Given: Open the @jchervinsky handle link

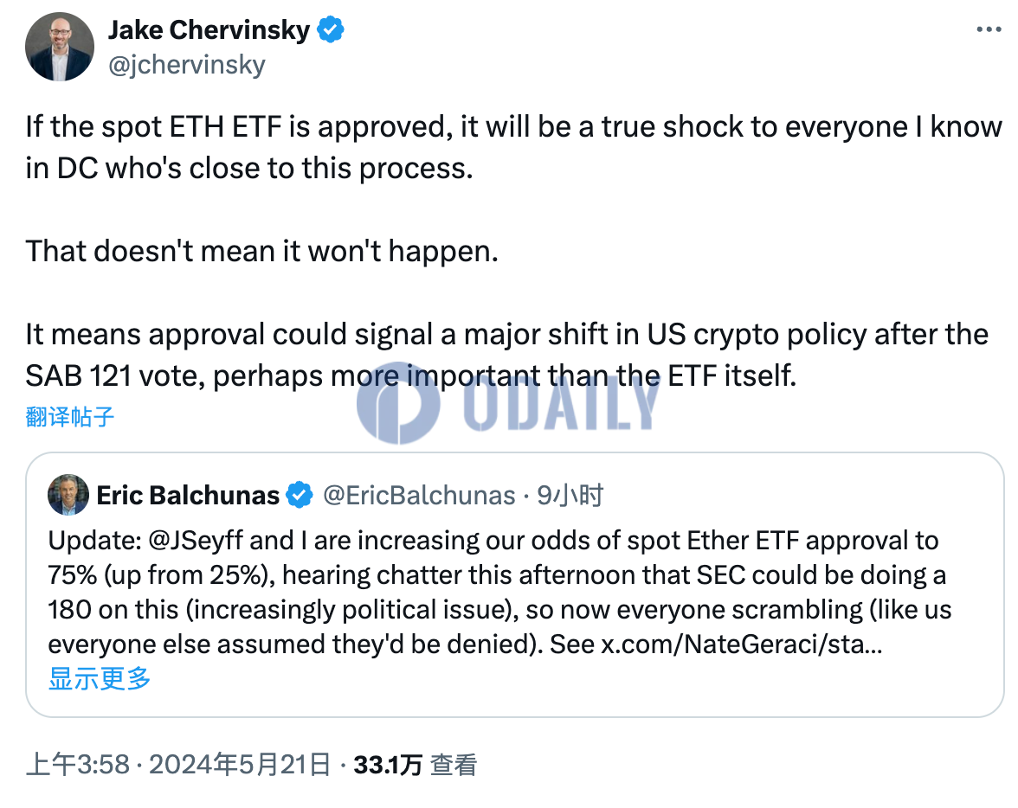Looking at the screenshot, I should click(x=187, y=65).
